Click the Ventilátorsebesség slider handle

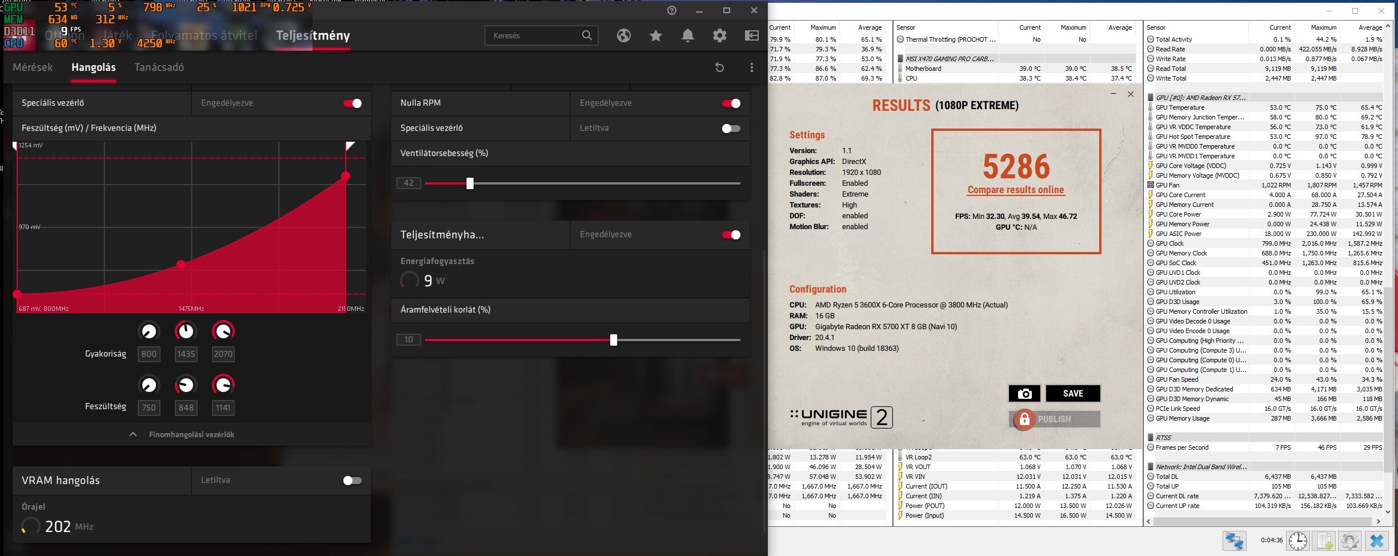click(470, 183)
